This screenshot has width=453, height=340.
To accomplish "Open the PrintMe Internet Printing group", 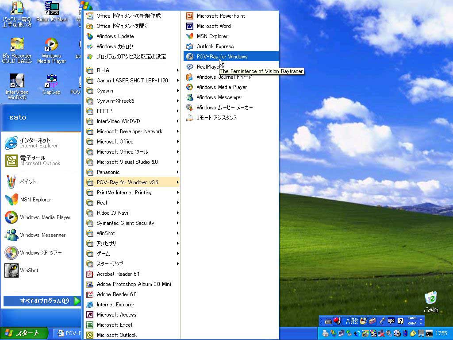I will tap(132, 193).
